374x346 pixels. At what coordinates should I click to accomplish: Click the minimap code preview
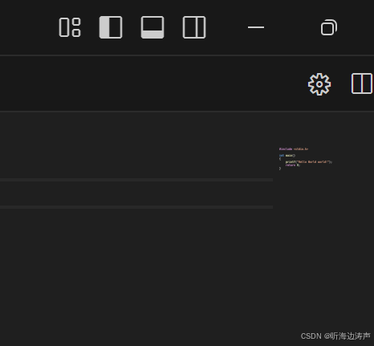coord(306,159)
